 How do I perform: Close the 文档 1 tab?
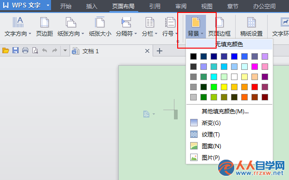147,51
